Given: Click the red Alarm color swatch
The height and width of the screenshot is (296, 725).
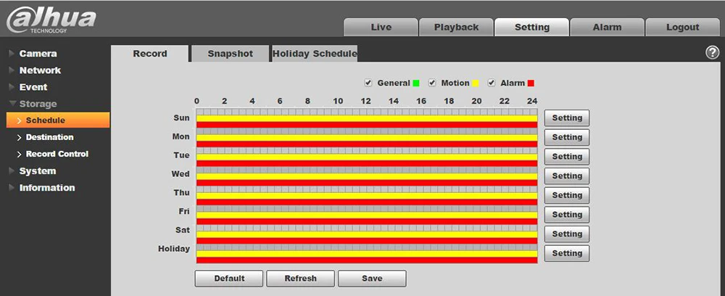Looking at the screenshot, I should pos(531,83).
